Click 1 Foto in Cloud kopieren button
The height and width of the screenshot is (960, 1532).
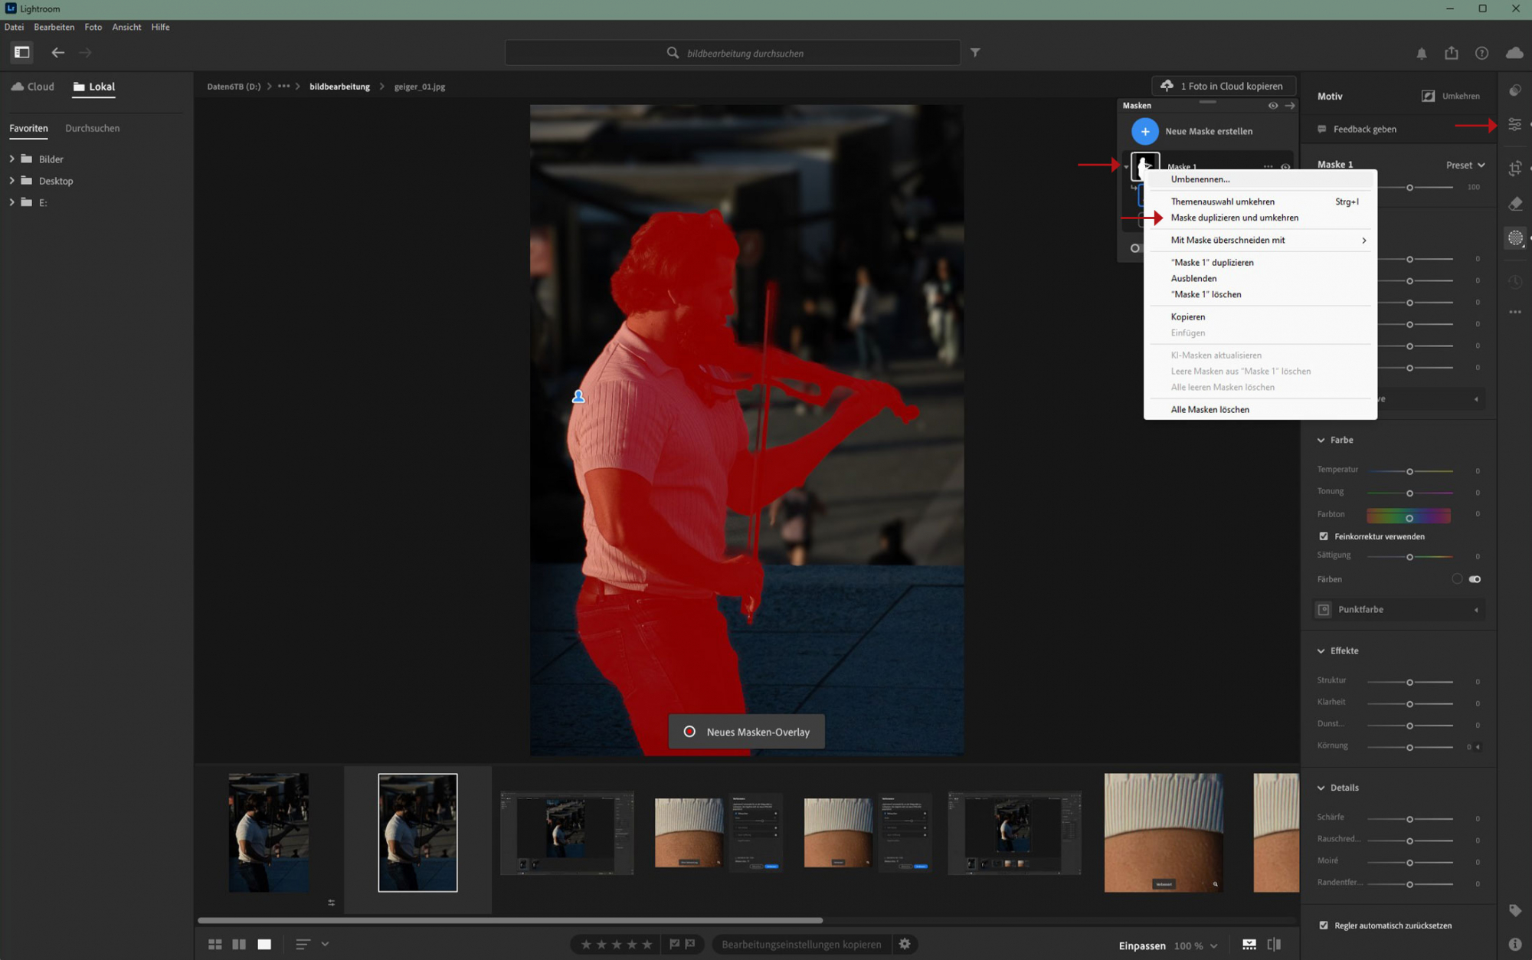tap(1223, 86)
